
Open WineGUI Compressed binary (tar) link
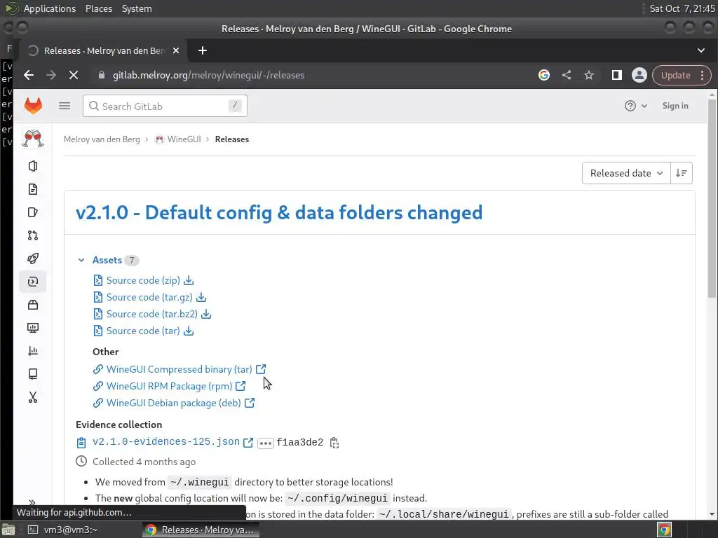[179, 369]
